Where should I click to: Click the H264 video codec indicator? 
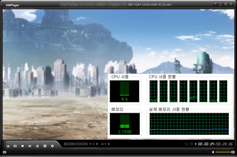(x=69, y=144)
